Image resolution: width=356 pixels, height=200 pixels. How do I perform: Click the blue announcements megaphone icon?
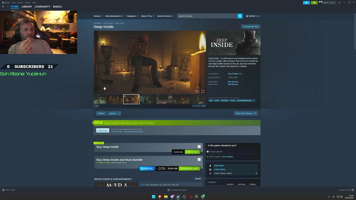(306, 2)
